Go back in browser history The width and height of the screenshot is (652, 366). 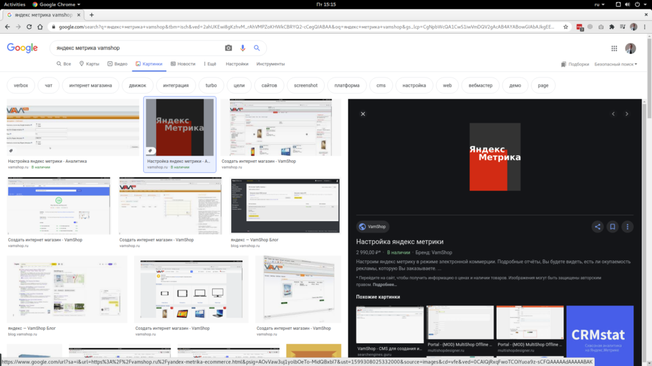[8, 27]
